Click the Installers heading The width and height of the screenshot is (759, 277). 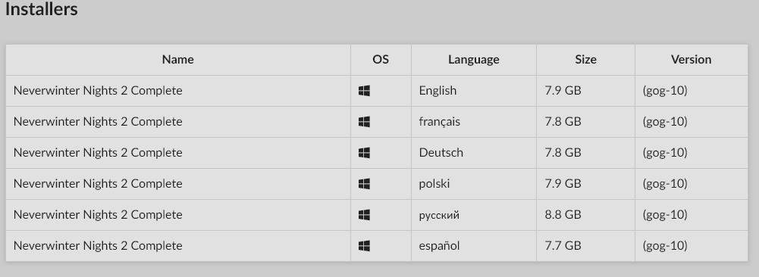click(41, 9)
